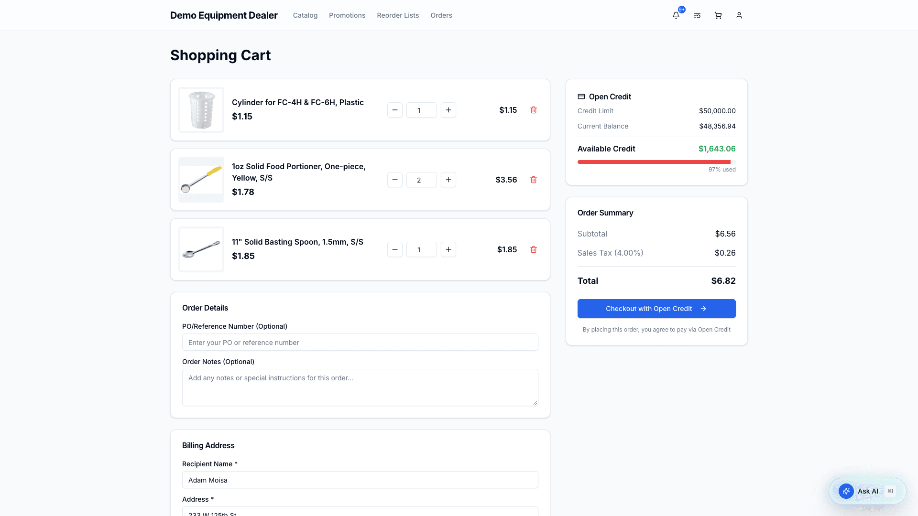Image resolution: width=918 pixels, height=516 pixels.
Task: Click the 11" Solid Basting Spoon title
Action: click(297, 242)
